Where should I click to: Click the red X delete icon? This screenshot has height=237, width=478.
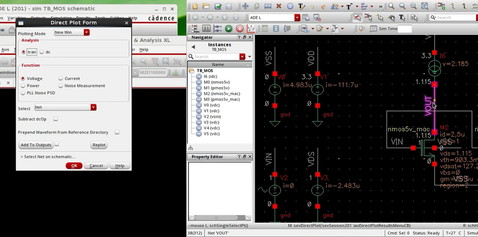coord(279,6)
